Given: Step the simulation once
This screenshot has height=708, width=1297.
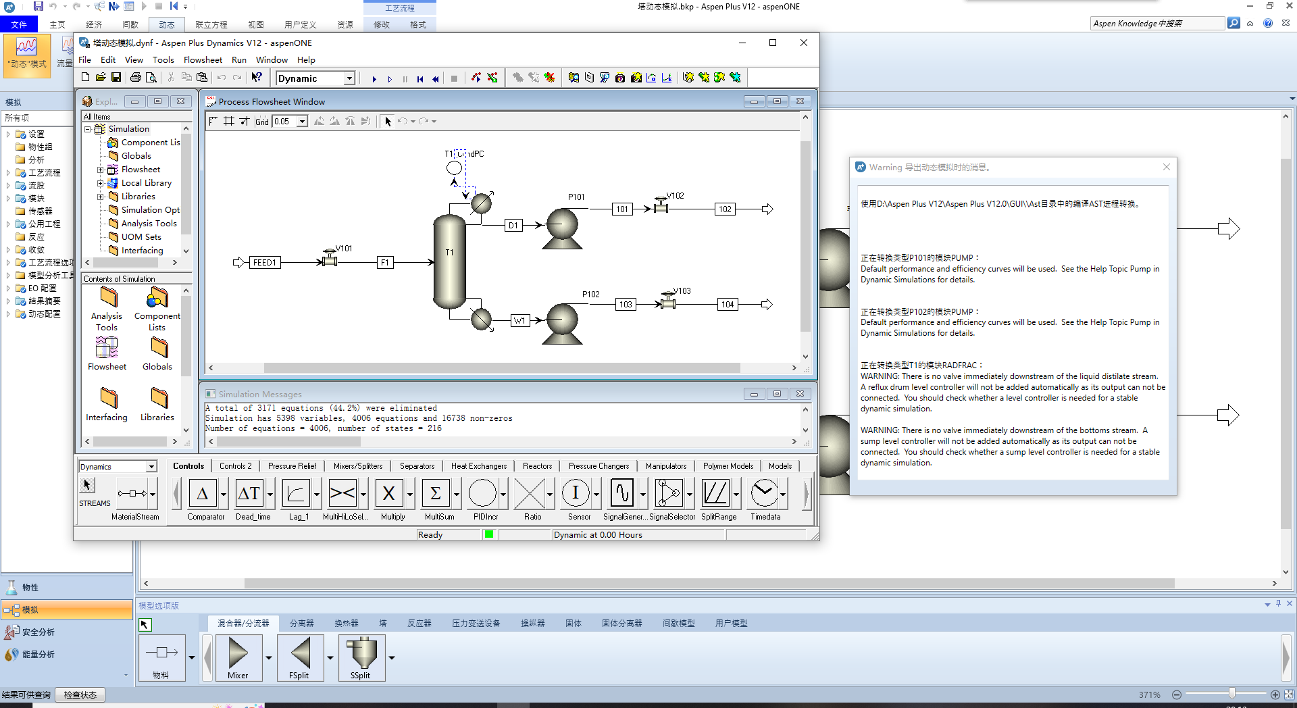Looking at the screenshot, I should pos(390,78).
